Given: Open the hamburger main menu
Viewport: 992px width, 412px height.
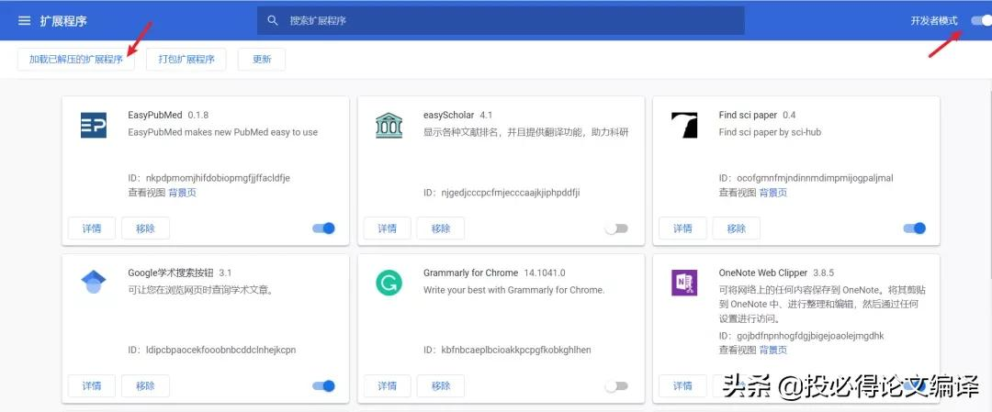Looking at the screenshot, I should click(25, 20).
